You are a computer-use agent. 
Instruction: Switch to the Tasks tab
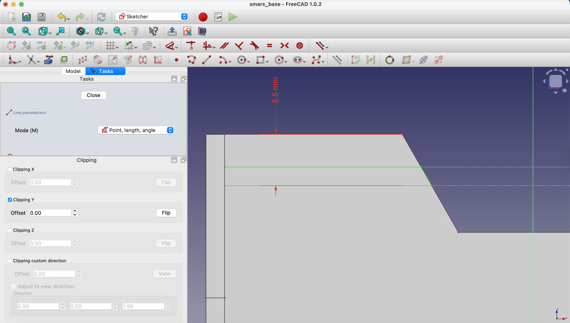[105, 71]
